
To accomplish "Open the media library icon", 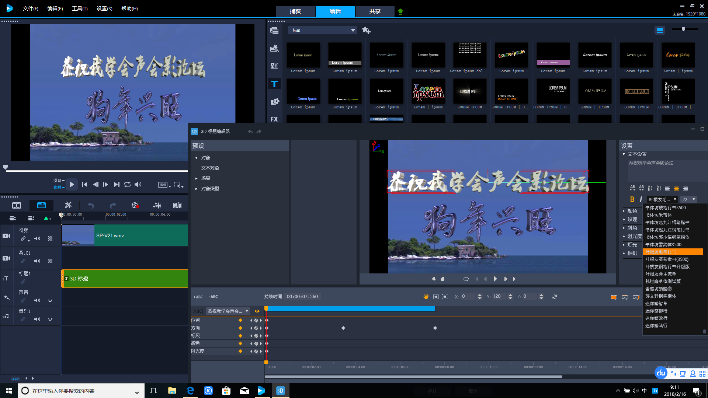I will tap(274, 31).
